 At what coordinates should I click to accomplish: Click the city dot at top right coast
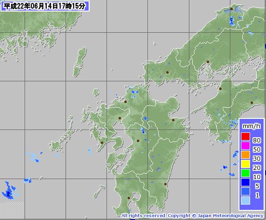click(231, 9)
